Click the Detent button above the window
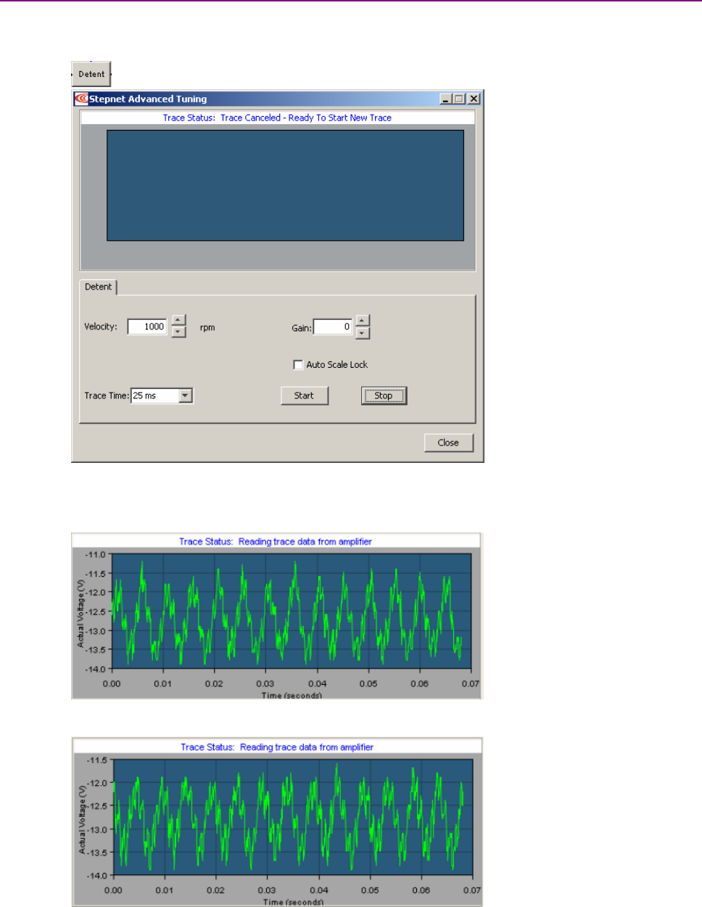 click(91, 74)
